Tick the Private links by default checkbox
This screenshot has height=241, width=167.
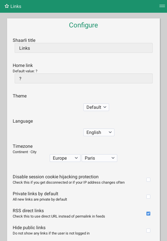[148, 197]
